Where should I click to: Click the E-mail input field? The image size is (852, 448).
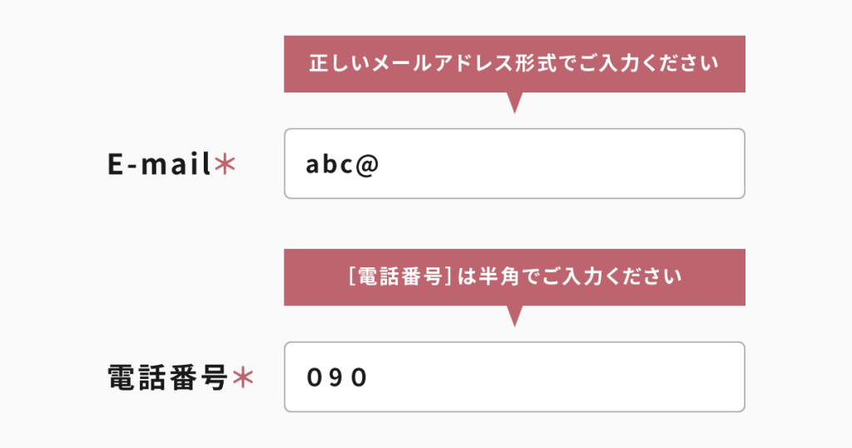point(514,163)
